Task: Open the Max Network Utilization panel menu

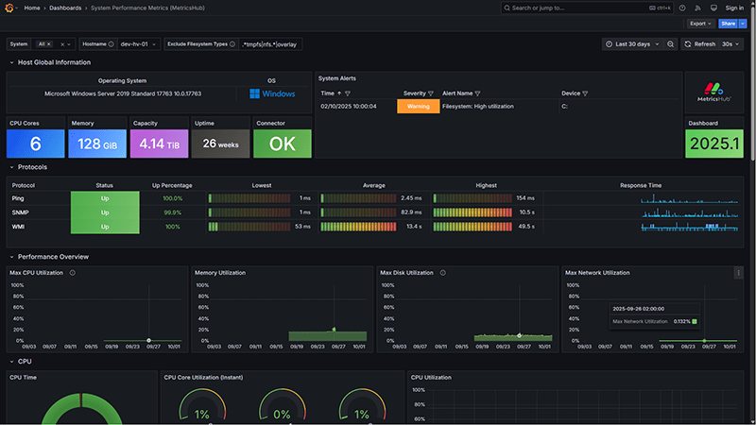Action: click(x=738, y=273)
